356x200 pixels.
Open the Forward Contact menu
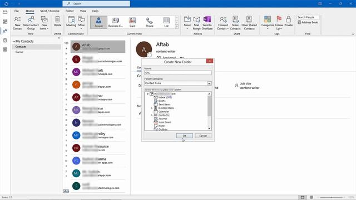click(x=223, y=23)
